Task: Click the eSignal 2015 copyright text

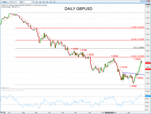Action: pyautogui.click(x=5, y=88)
